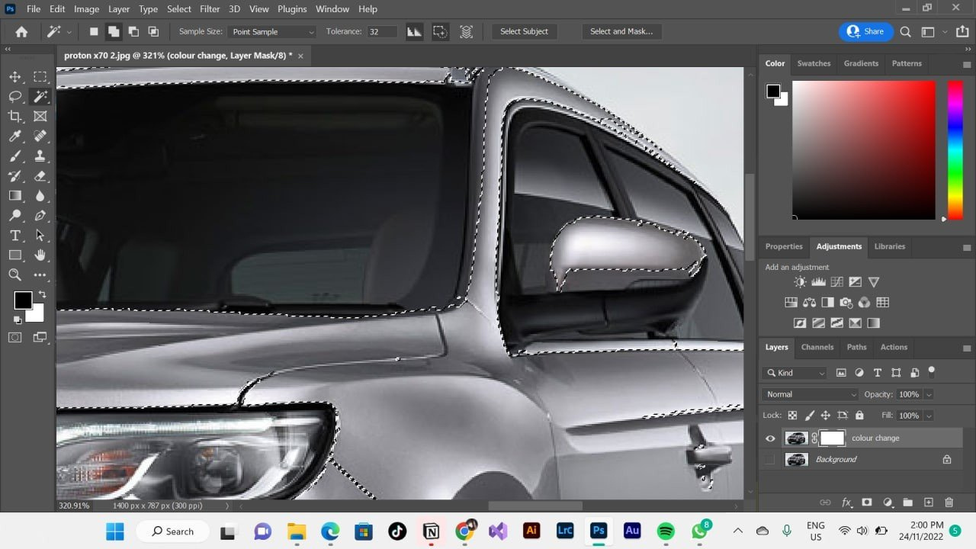Open the Sample Size dropdown
This screenshot has height=549, width=976.
[x=272, y=32]
